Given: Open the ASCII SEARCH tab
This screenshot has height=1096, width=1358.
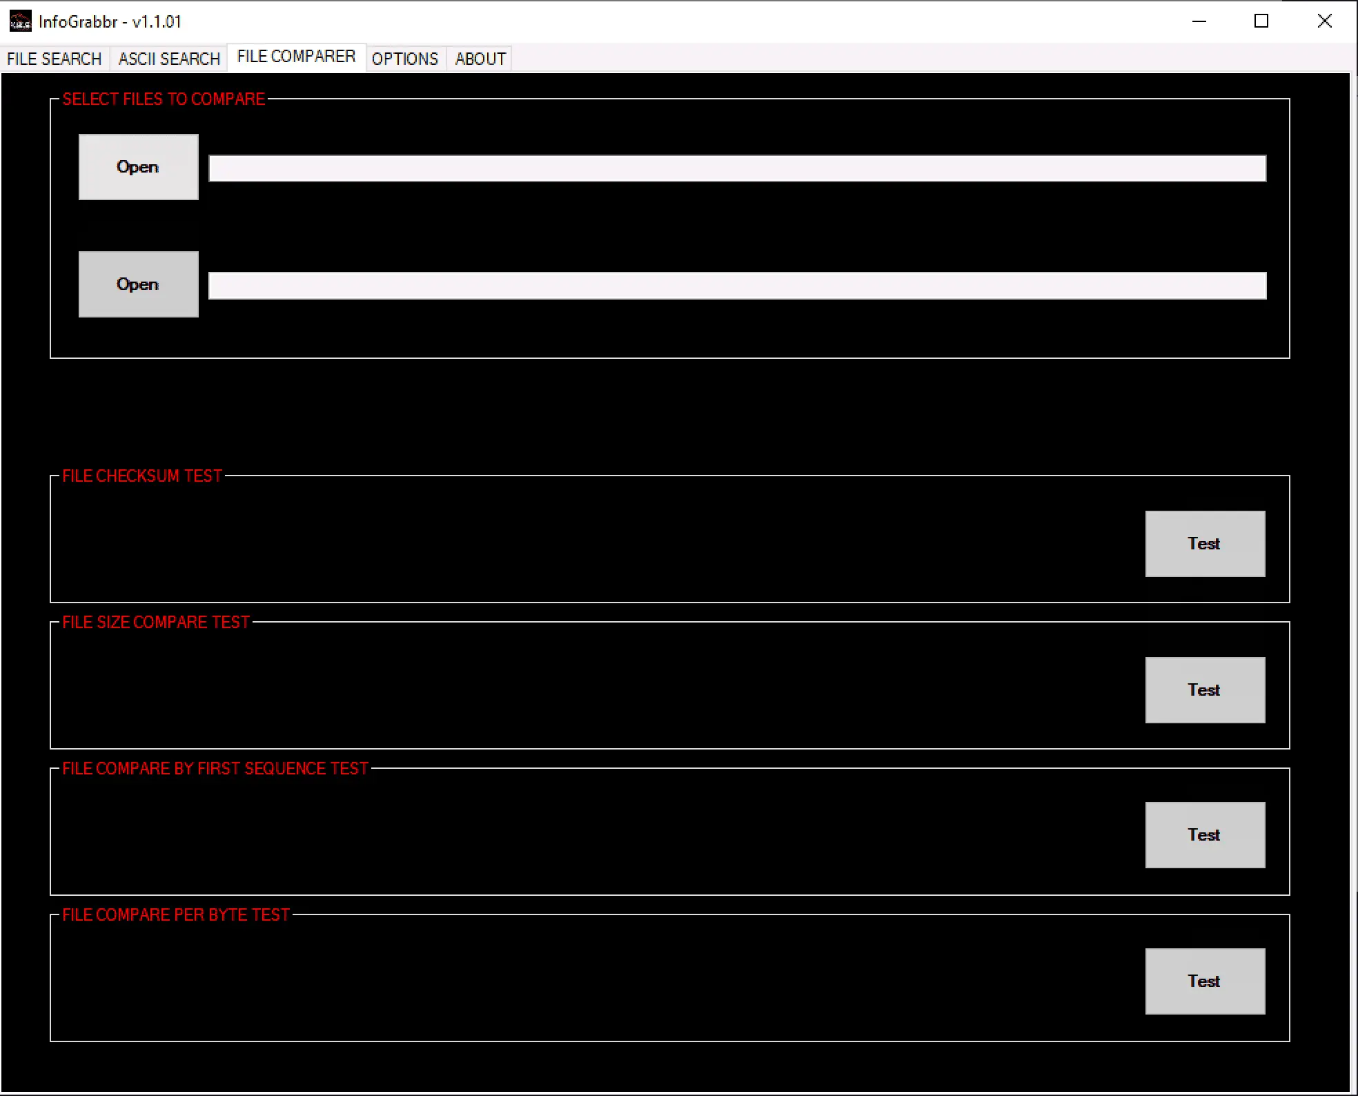Looking at the screenshot, I should point(169,59).
